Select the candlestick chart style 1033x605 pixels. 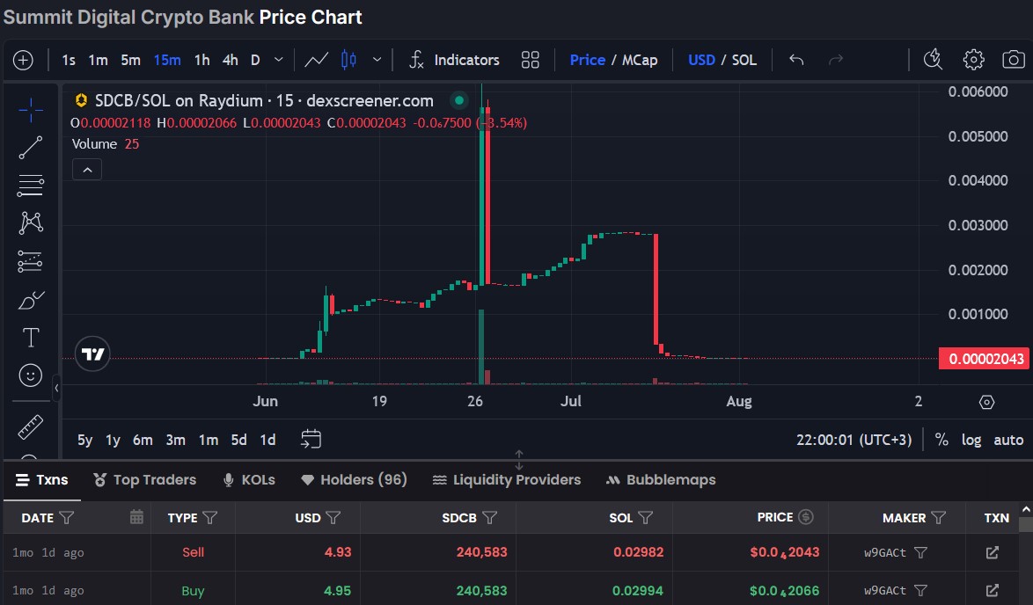348,60
